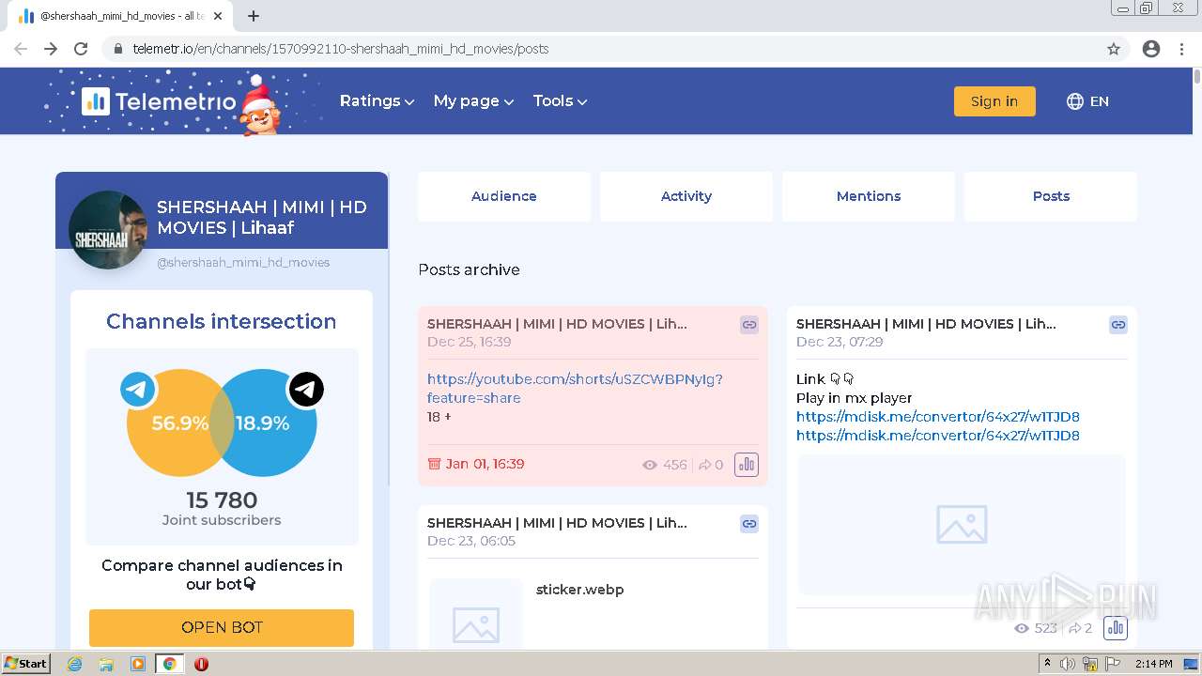Expand the My page dropdown menu
The image size is (1202, 676).
[473, 101]
